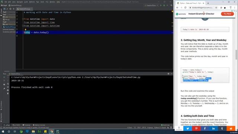Clear output with trash icon in Run panel

tap(8, 93)
